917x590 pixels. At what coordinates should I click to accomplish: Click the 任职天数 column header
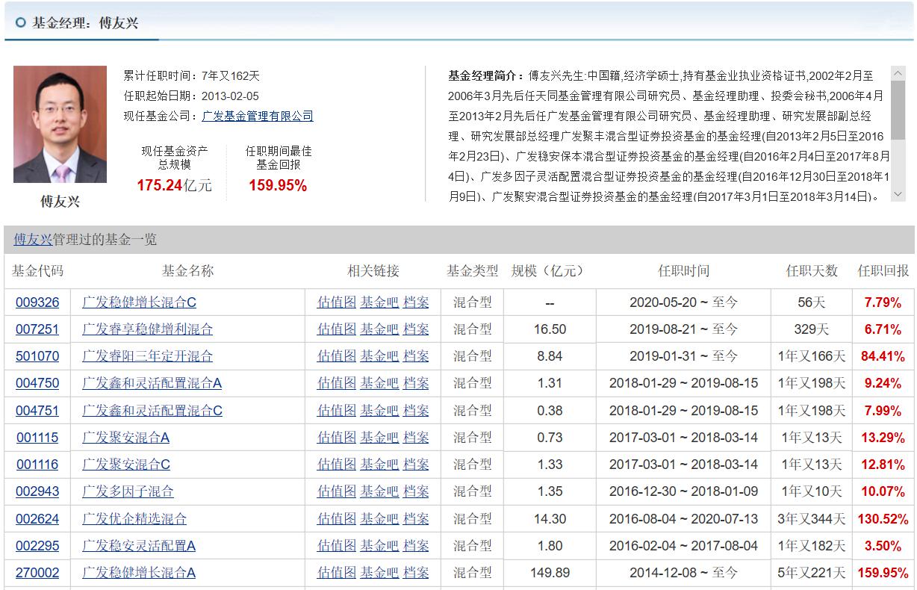[x=812, y=271]
